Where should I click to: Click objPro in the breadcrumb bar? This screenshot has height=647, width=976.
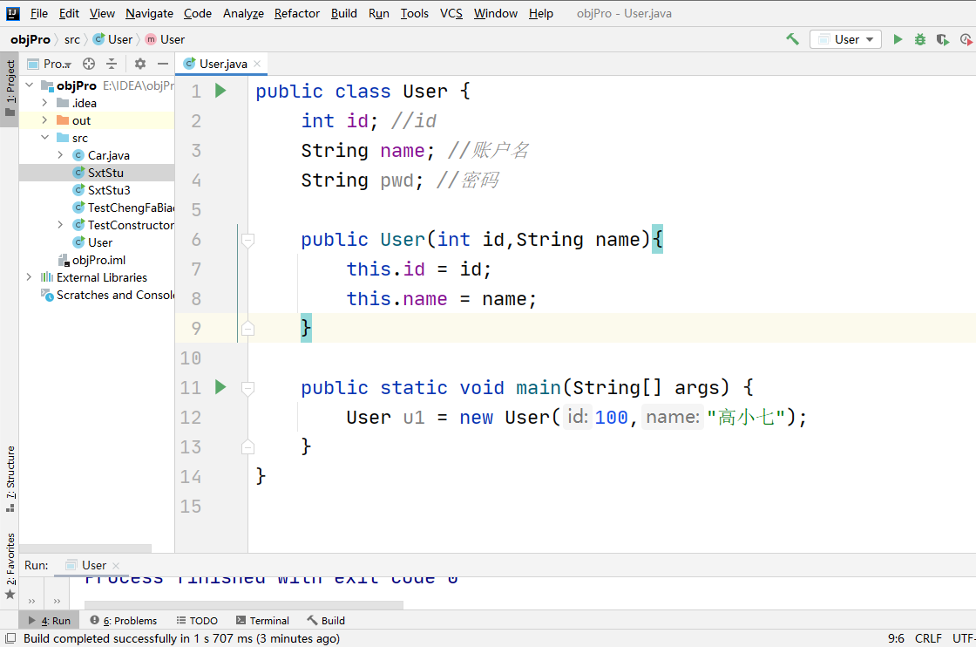30,39
